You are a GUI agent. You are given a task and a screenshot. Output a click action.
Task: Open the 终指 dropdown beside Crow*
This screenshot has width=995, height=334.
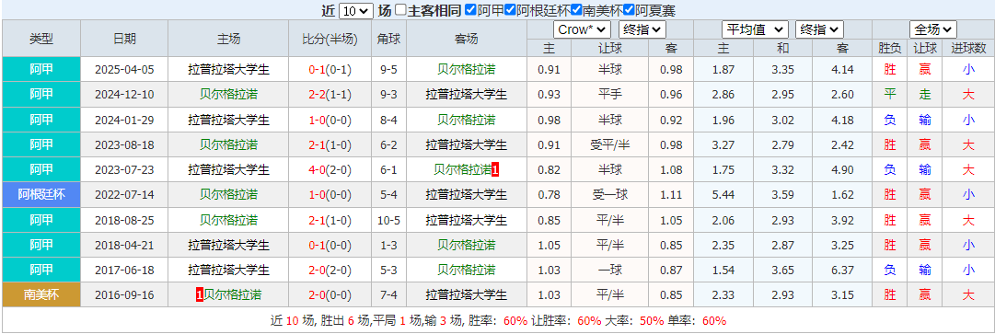point(642,29)
